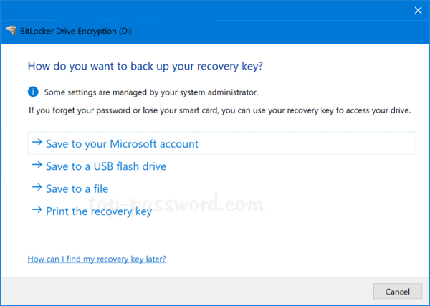Select the Save to a file option
This screenshot has width=430, height=306.
tap(77, 188)
